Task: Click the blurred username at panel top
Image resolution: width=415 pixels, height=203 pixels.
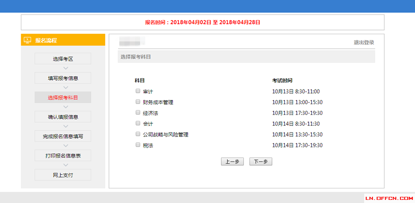Action: coord(132,42)
